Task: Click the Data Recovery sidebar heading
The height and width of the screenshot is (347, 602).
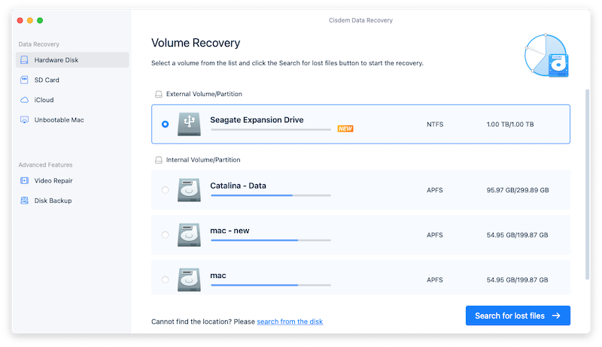Action: (39, 44)
